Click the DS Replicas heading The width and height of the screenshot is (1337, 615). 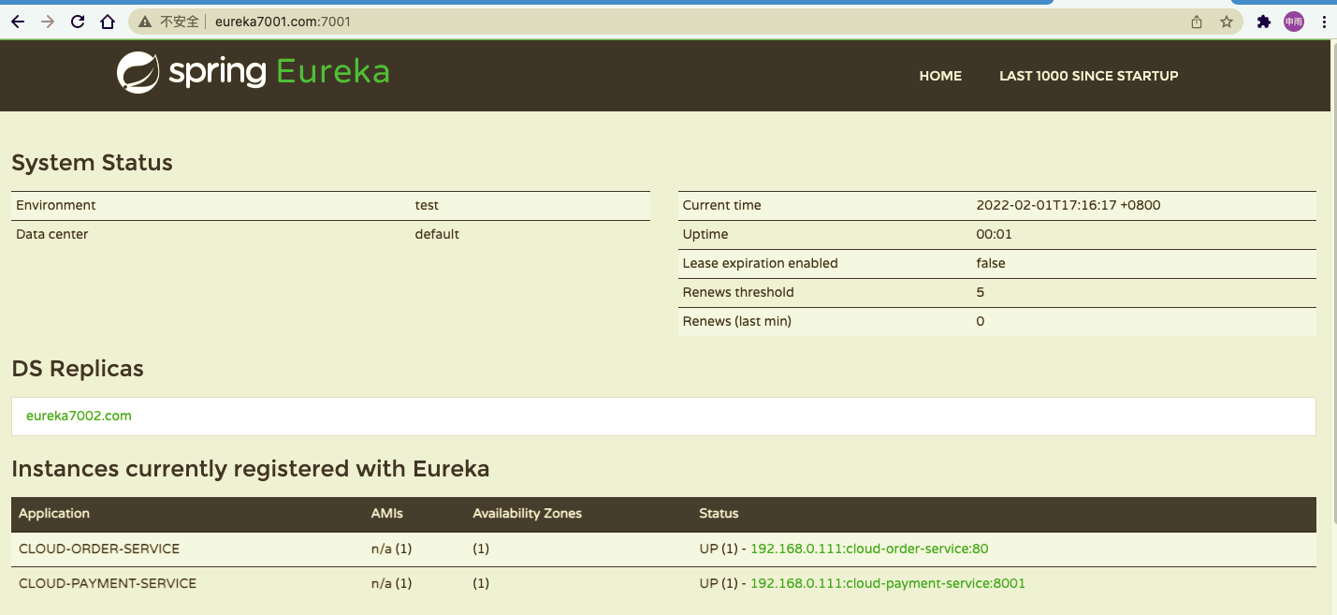78,369
